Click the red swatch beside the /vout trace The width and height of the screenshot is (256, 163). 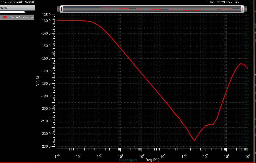(x=5, y=17)
